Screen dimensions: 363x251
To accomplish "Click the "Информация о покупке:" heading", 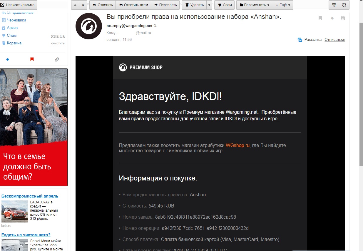I will click(x=158, y=178).
